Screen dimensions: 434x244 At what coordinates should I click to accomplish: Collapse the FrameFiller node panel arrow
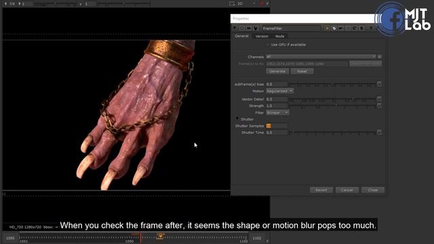(x=235, y=28)
